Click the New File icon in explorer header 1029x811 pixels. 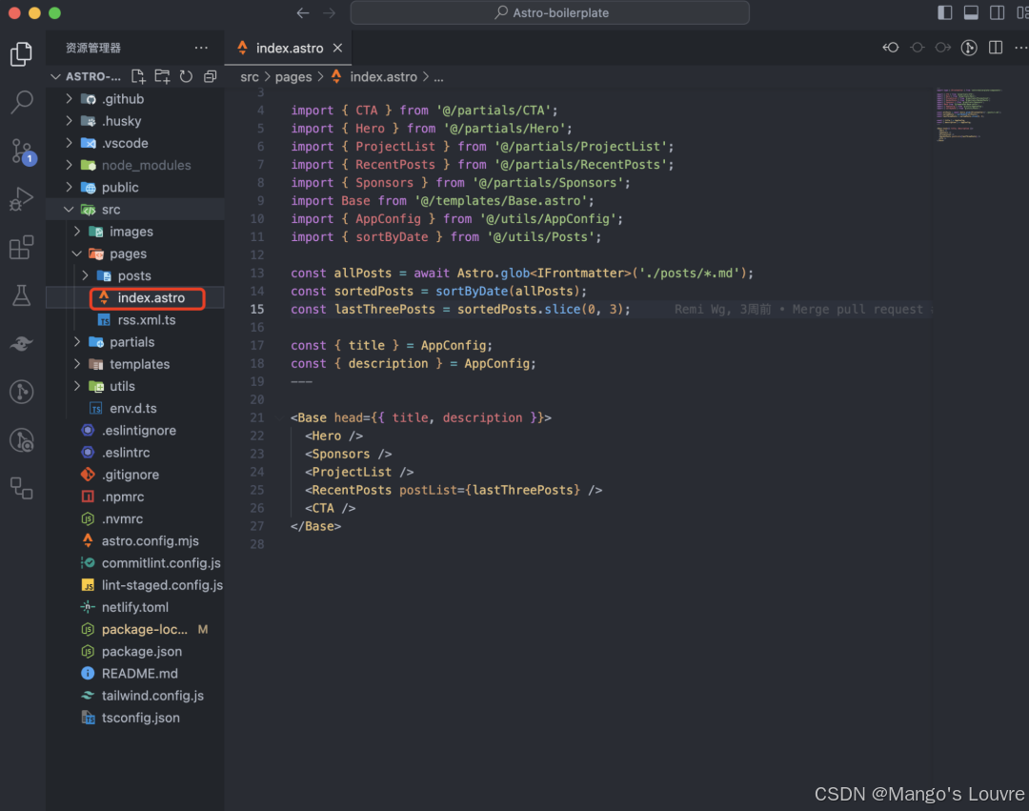pyautogui.click(x=138, y=76)
